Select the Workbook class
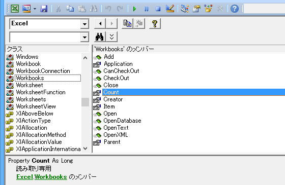 [28, 64]
